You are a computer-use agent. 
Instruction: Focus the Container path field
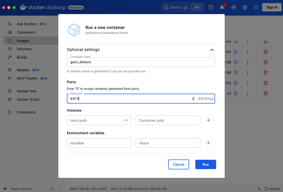[x=168, y=120]
